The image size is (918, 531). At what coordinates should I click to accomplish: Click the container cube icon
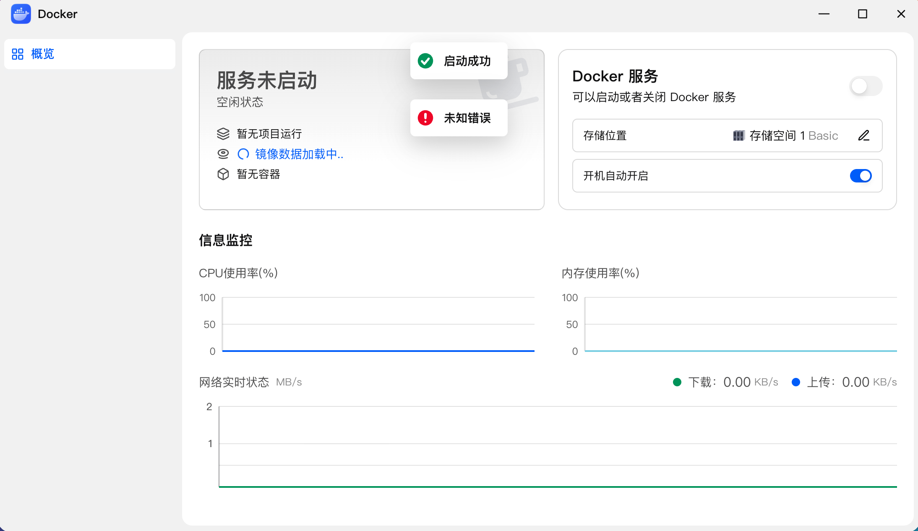pos(223,174)
